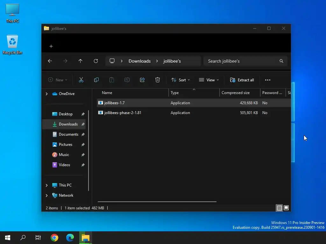
Task: Delete the selected file
Action: coord(158,80)
